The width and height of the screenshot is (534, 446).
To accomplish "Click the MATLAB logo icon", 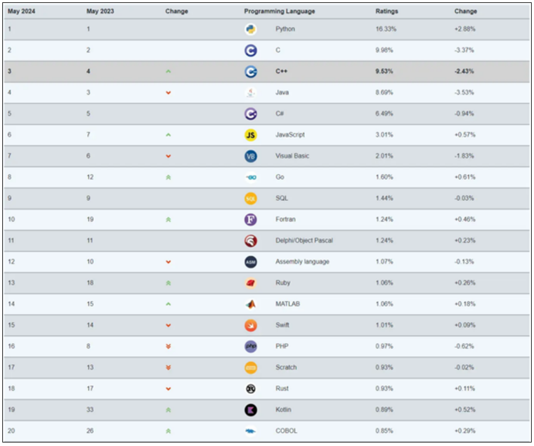I will pyautogui.click(x=251, y=304).
